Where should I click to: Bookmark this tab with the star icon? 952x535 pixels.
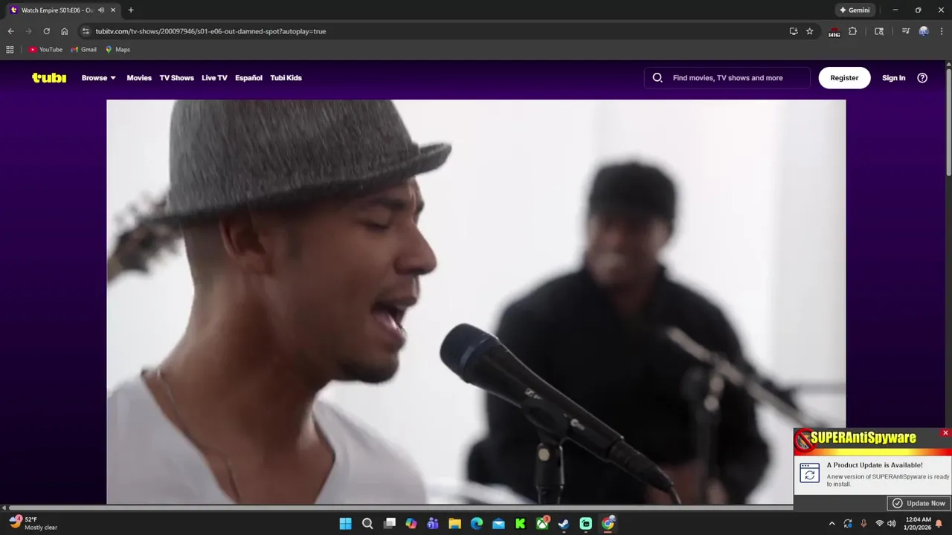810,31
